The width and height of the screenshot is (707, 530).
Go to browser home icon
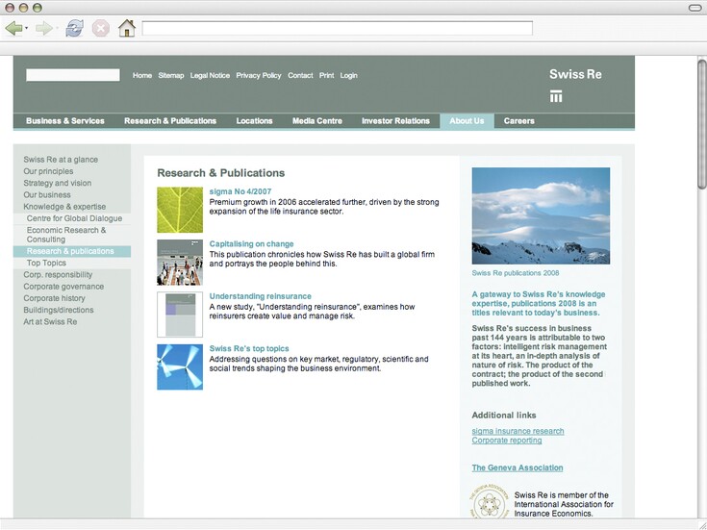coord(127,29)
